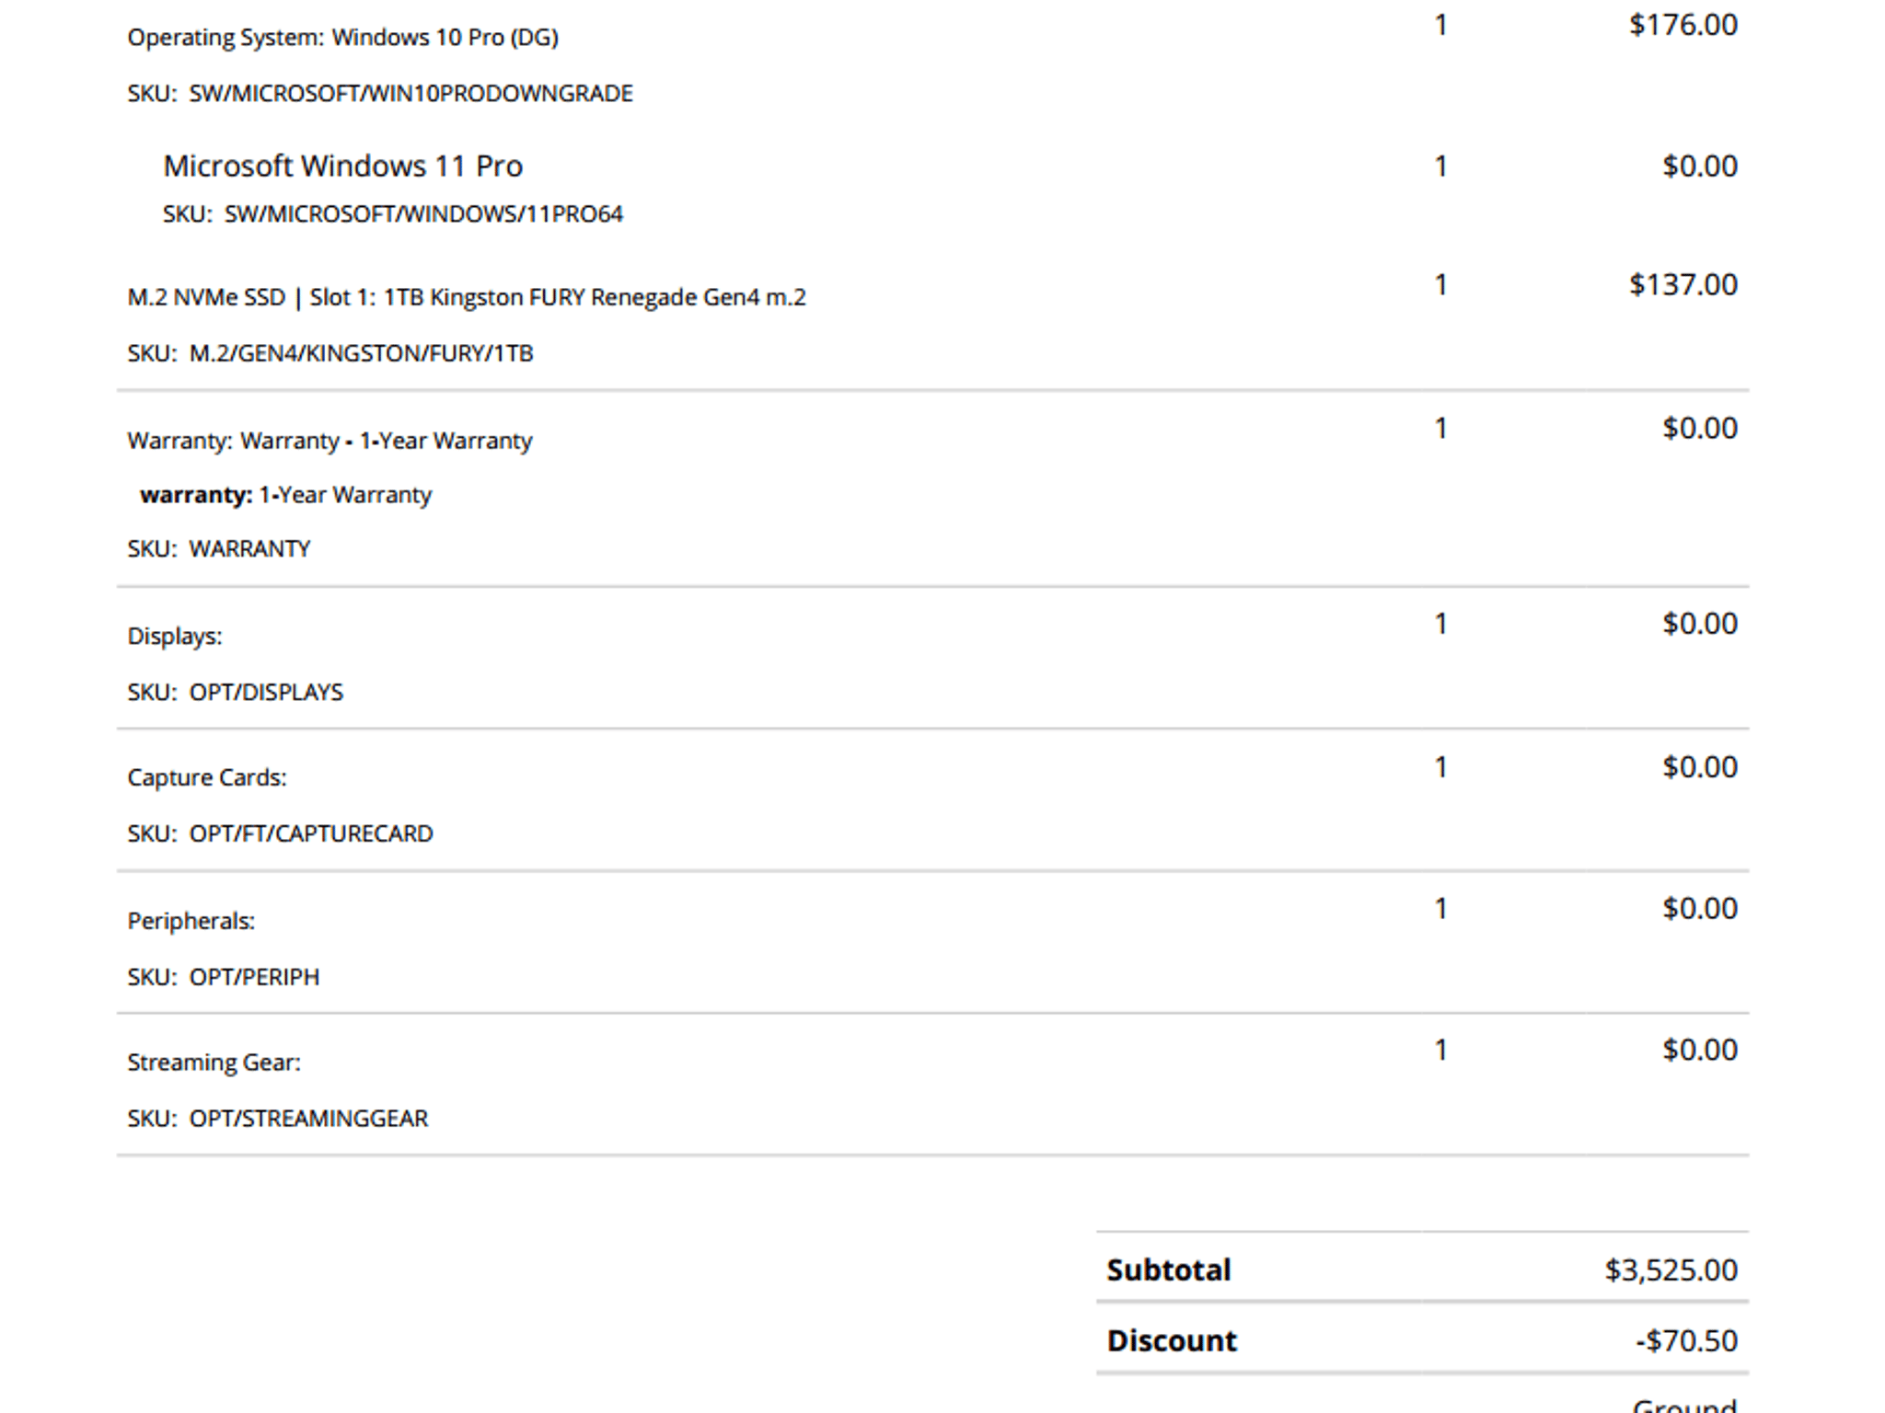Select the Displays option row
This screenshot has height=1413, width=1885.
[x=932, y=658]
